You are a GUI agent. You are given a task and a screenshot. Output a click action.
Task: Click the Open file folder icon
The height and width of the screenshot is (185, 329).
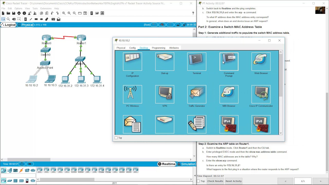pos(8,13)
